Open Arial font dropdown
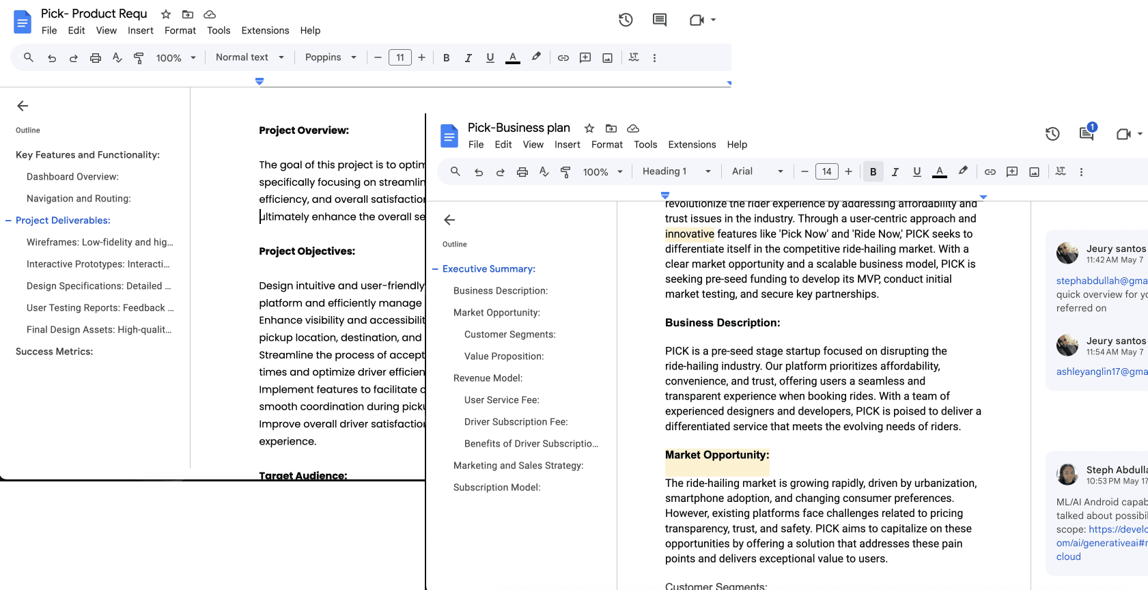The width and height of the screenshot is (1148, 590). [x=757, y=171]
